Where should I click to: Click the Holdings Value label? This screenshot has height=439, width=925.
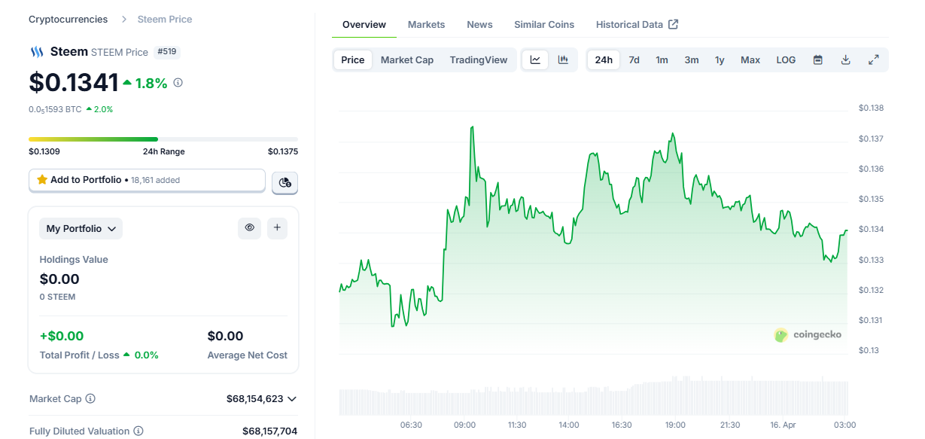(x=74, y=260)
